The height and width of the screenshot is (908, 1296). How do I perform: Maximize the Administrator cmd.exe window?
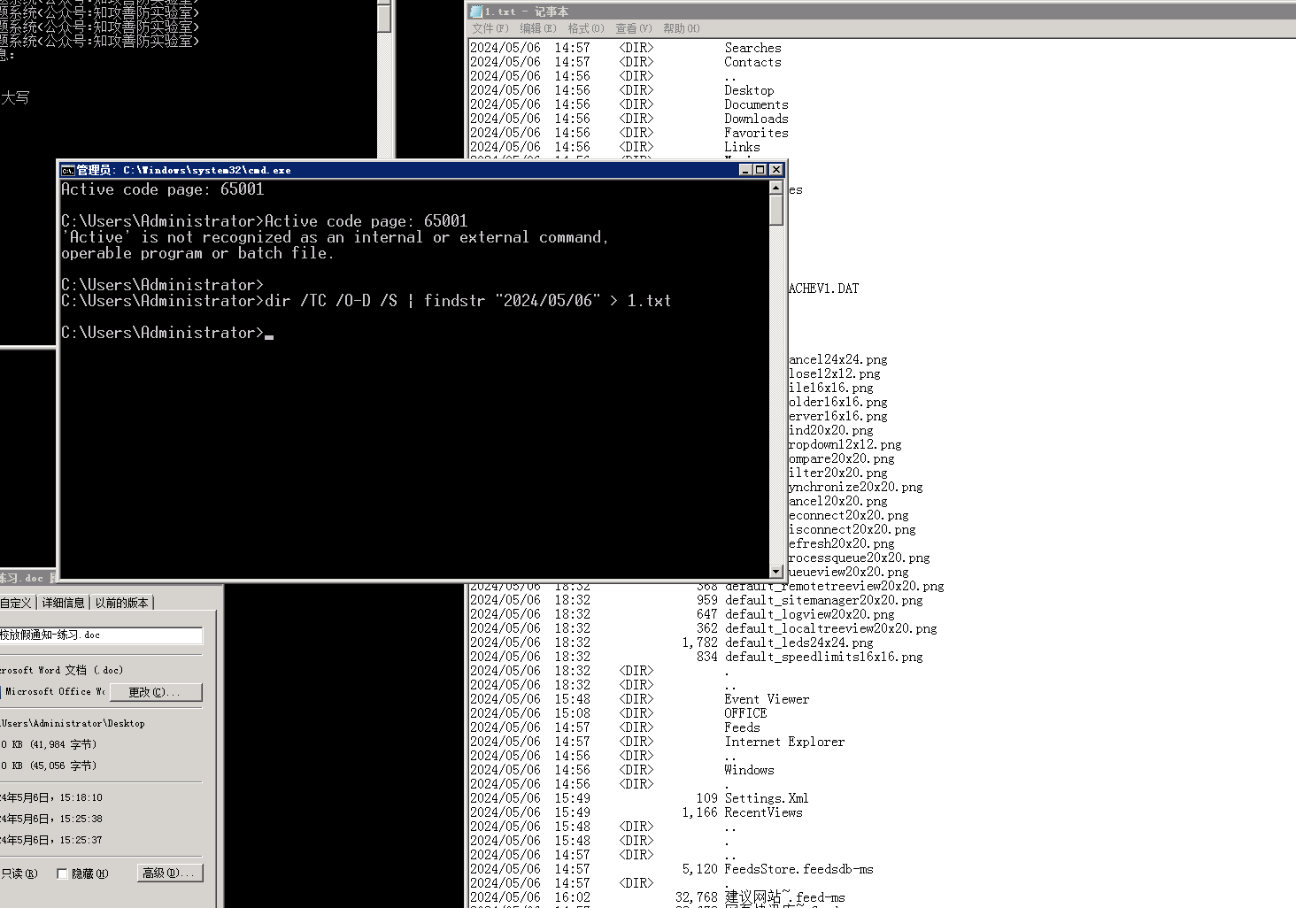760,170
